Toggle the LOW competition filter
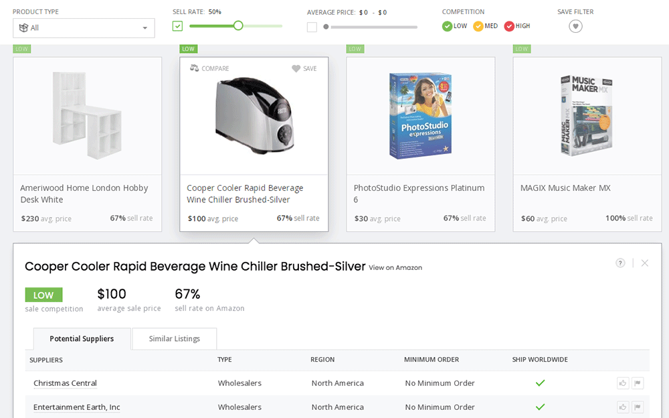 pyautogui.click(x=448, y=26)
